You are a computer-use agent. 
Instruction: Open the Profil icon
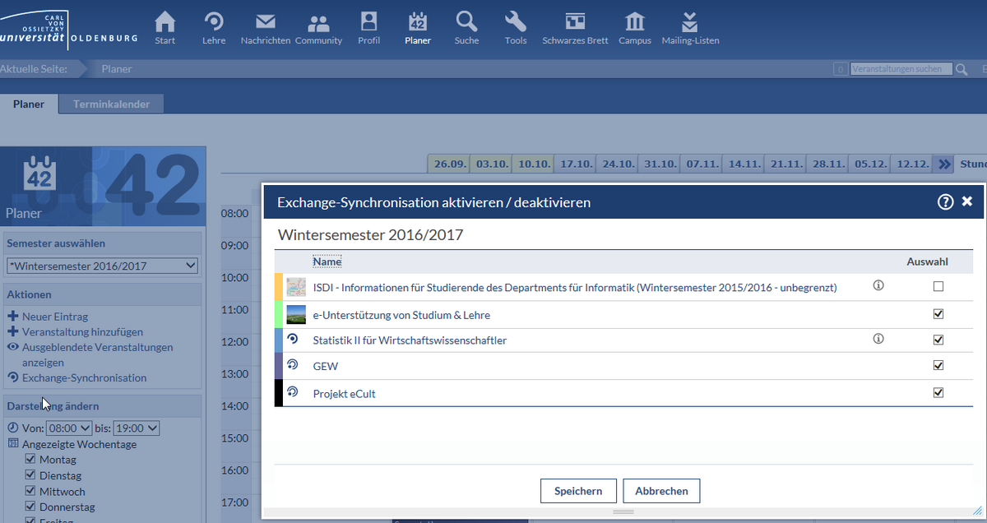click(x=368, y=22)
